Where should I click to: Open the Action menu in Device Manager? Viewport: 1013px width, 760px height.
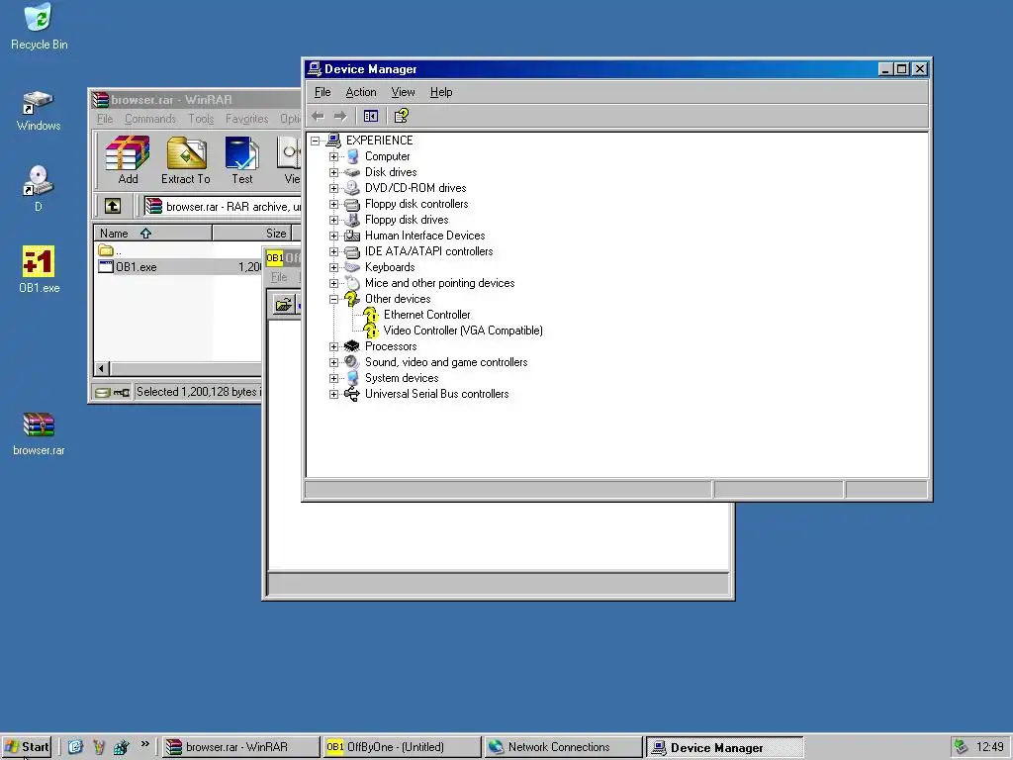(361, 92)
